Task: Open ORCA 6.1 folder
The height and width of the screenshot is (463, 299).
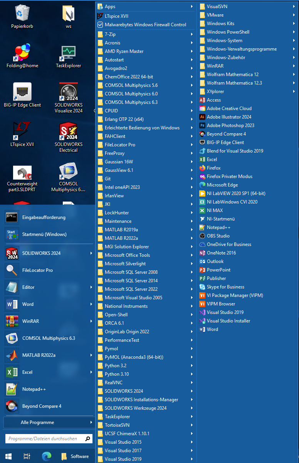Action: click(x=146, y=323)
